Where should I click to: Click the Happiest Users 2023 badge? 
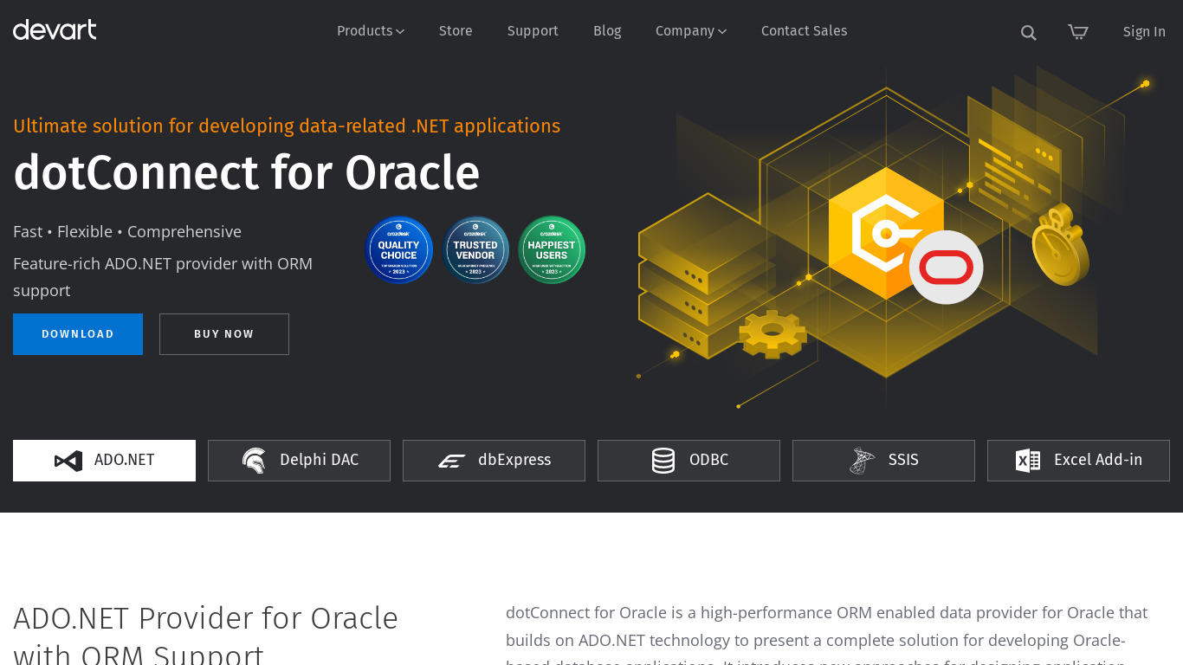click(552, 249)
